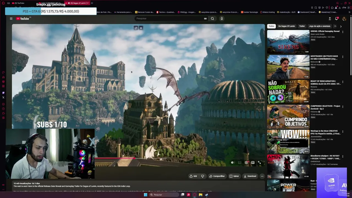
Task: Click the Windows taskbar Pesquisar search box
Action: point(164,195)
